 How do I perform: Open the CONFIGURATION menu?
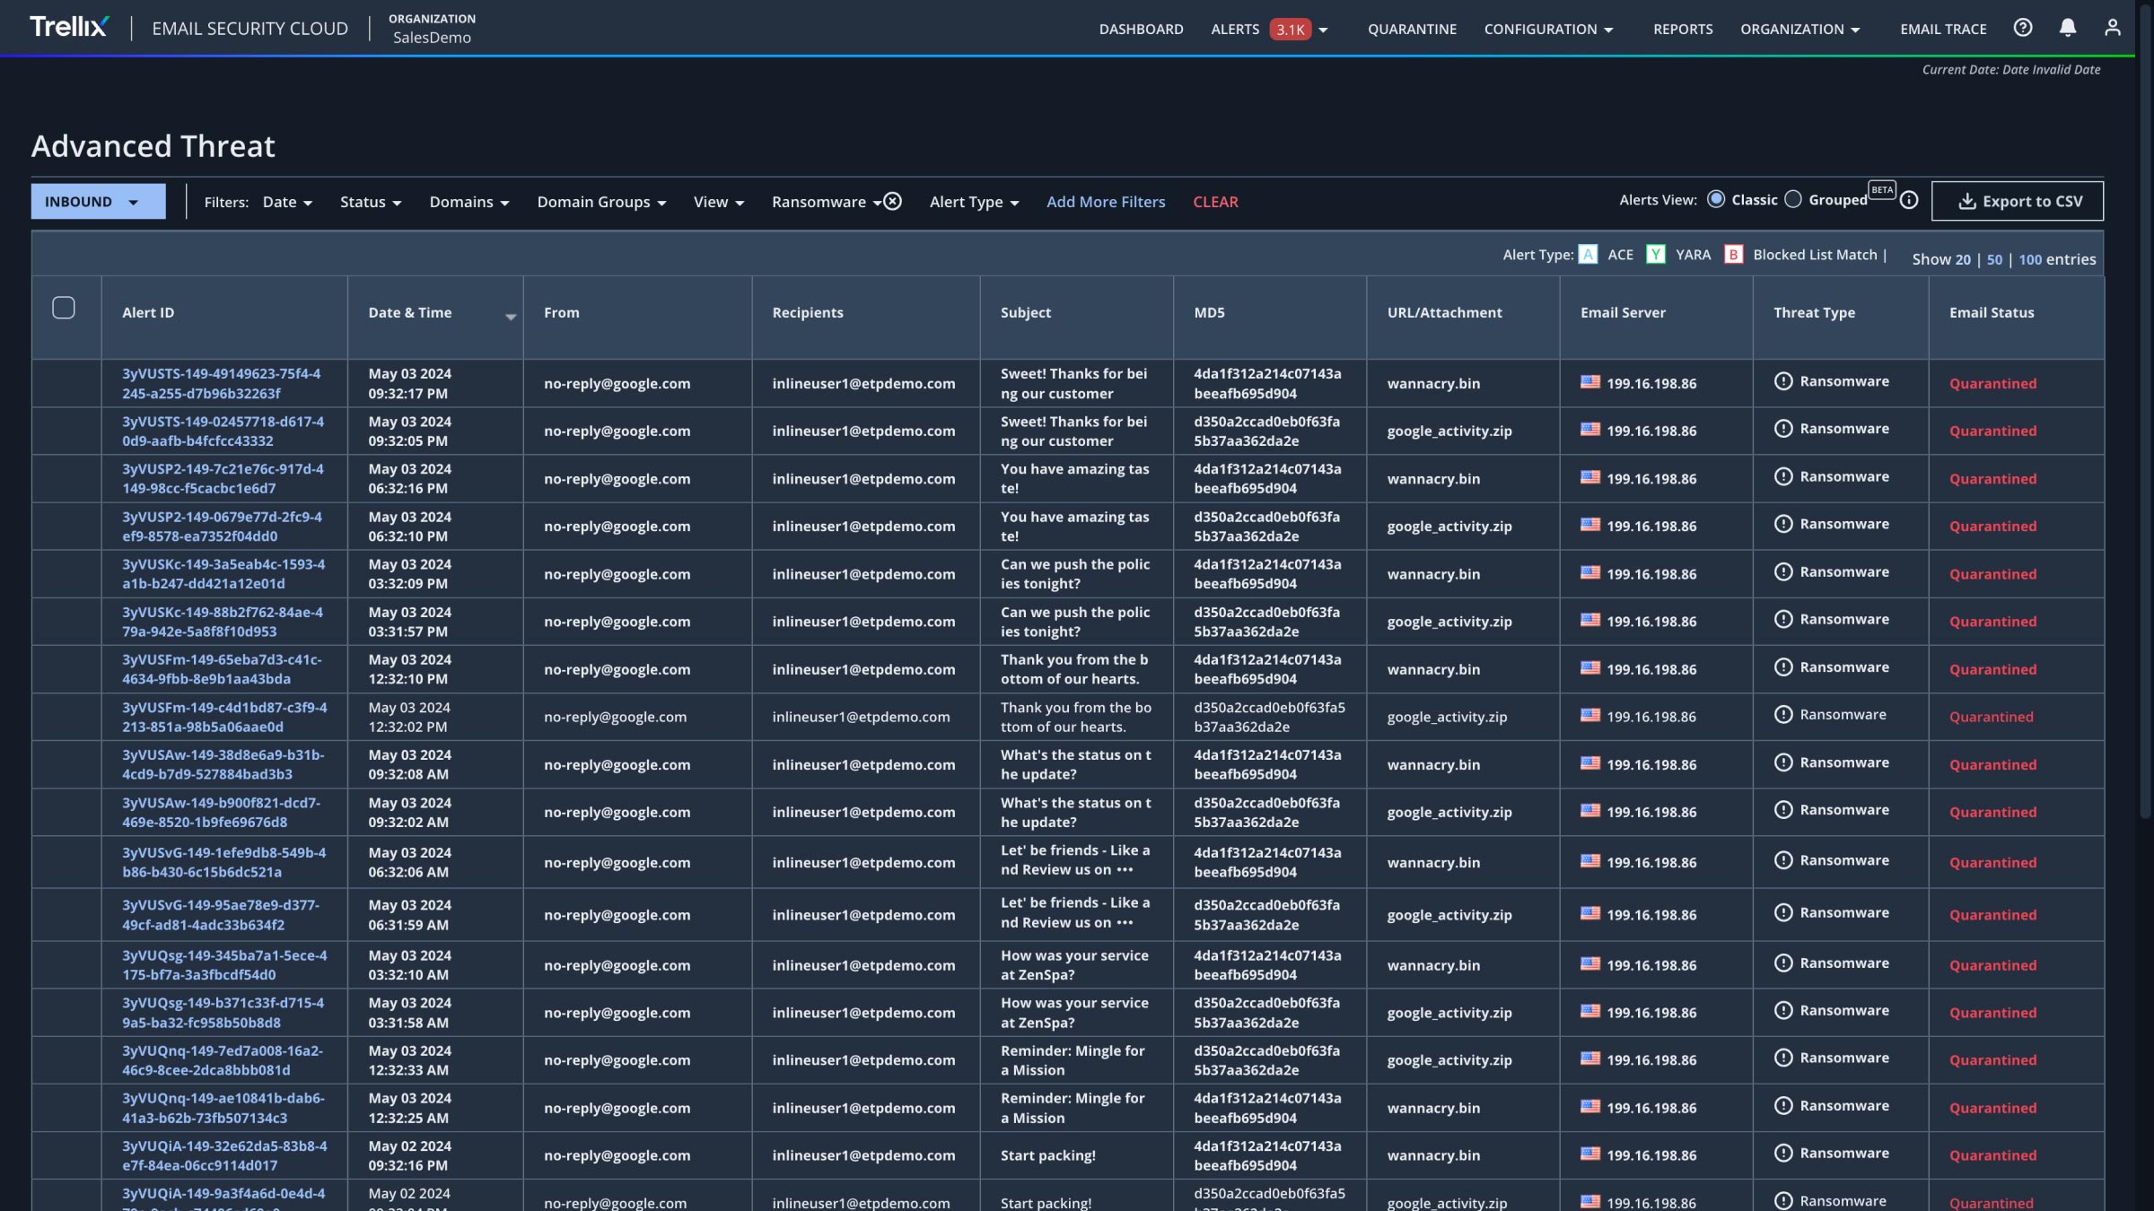1548,29
